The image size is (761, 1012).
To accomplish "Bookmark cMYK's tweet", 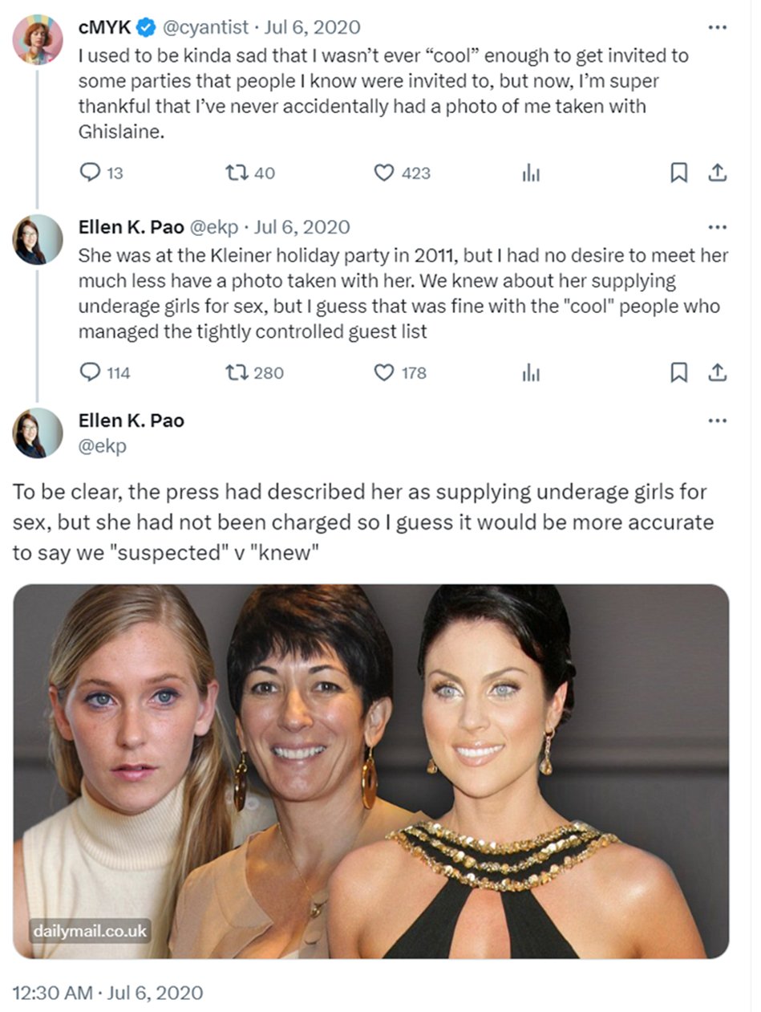I will pos(678,173).
